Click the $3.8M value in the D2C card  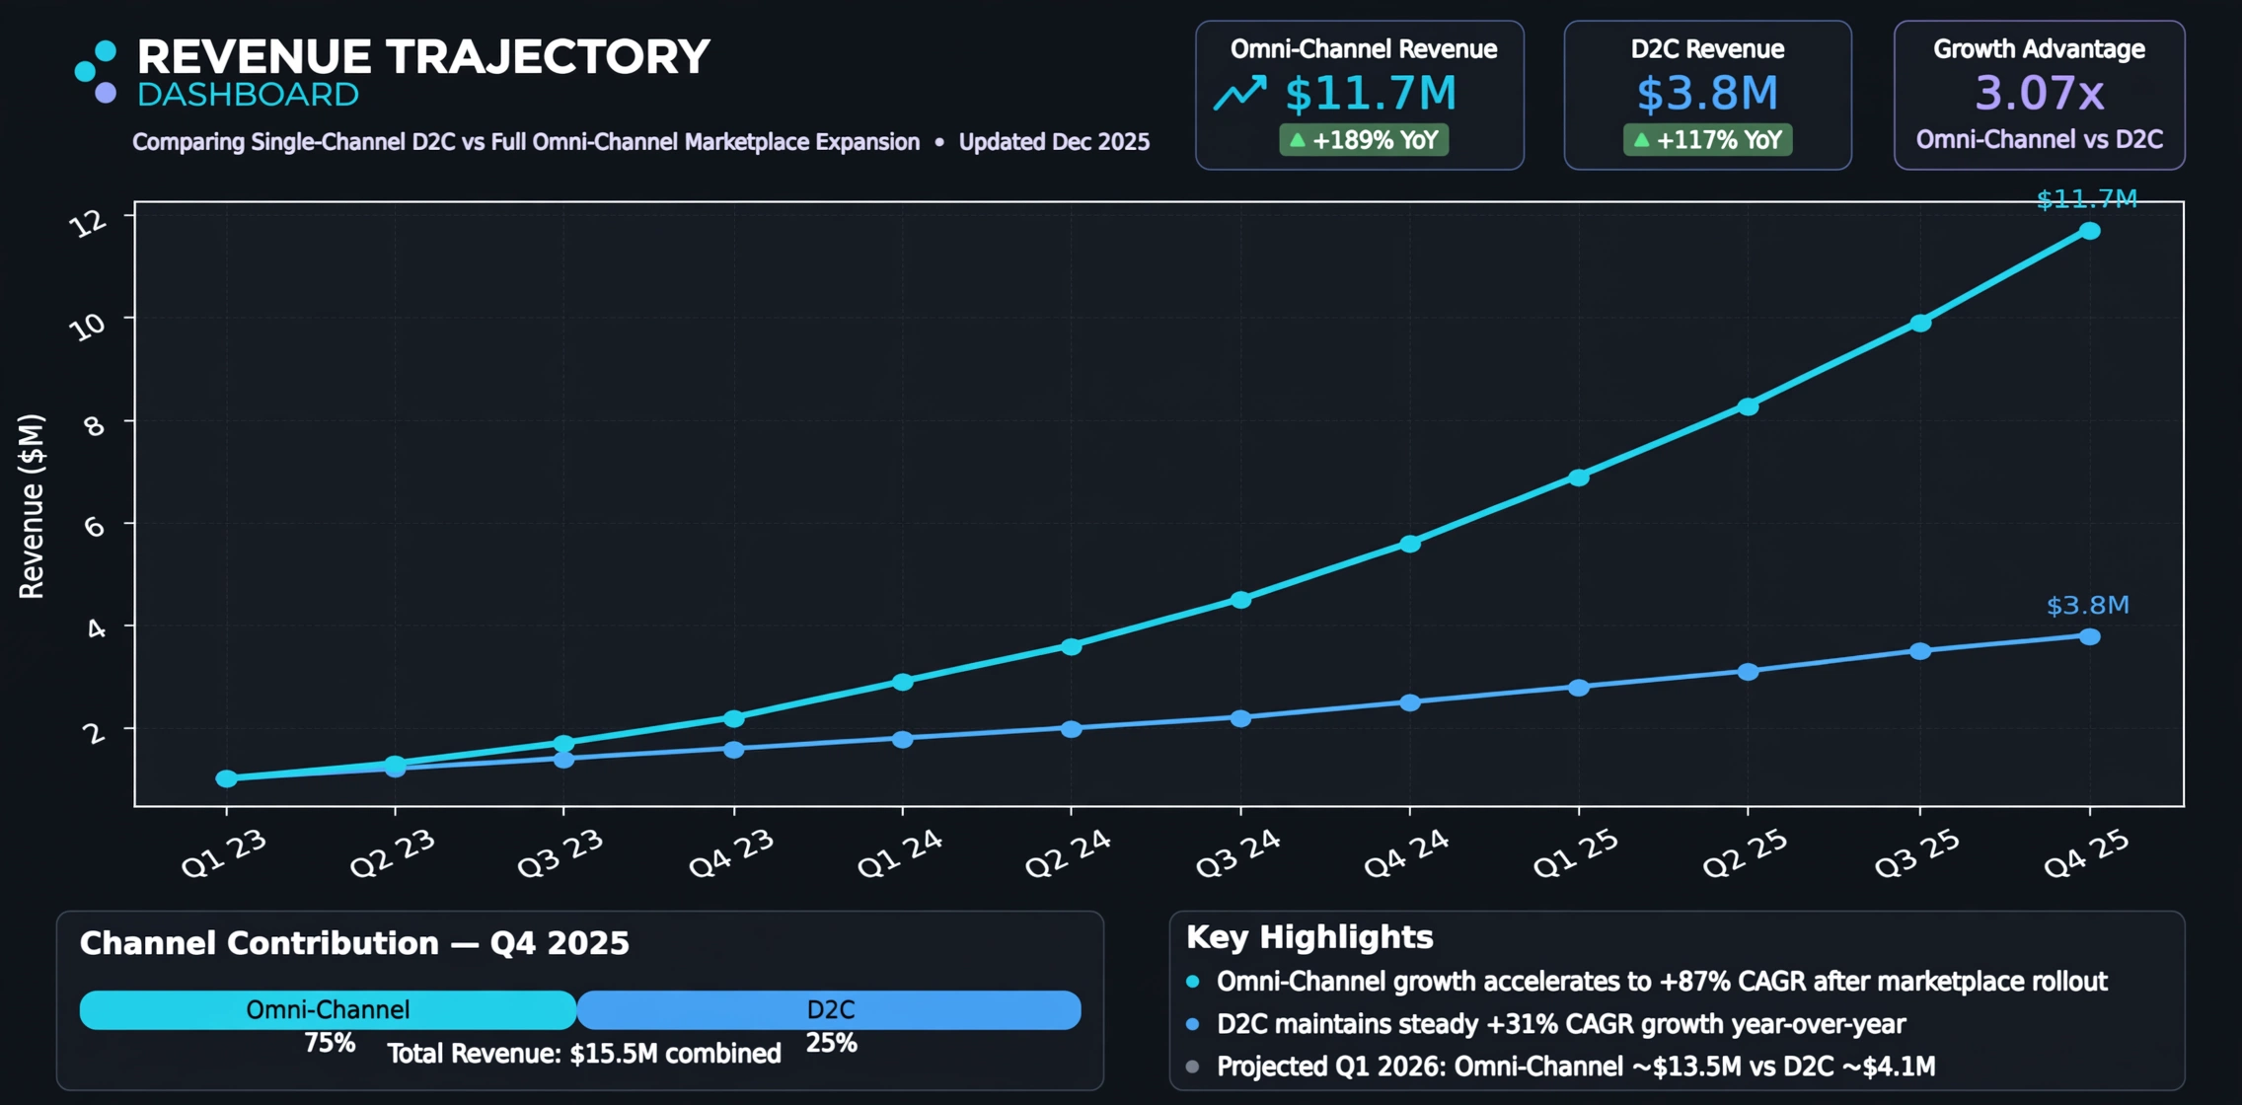[x=1707, y=94]
